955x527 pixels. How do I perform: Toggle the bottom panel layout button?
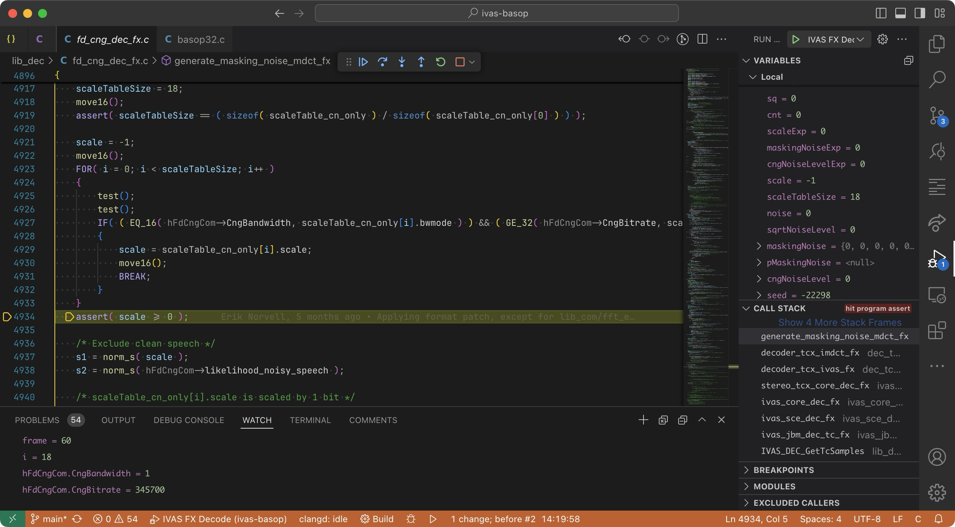pos(900,13)
